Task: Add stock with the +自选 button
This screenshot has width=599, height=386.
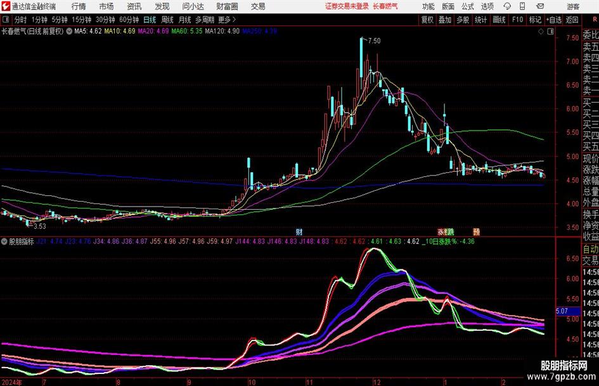Action: pyautogui.click(x=554, y=20)
